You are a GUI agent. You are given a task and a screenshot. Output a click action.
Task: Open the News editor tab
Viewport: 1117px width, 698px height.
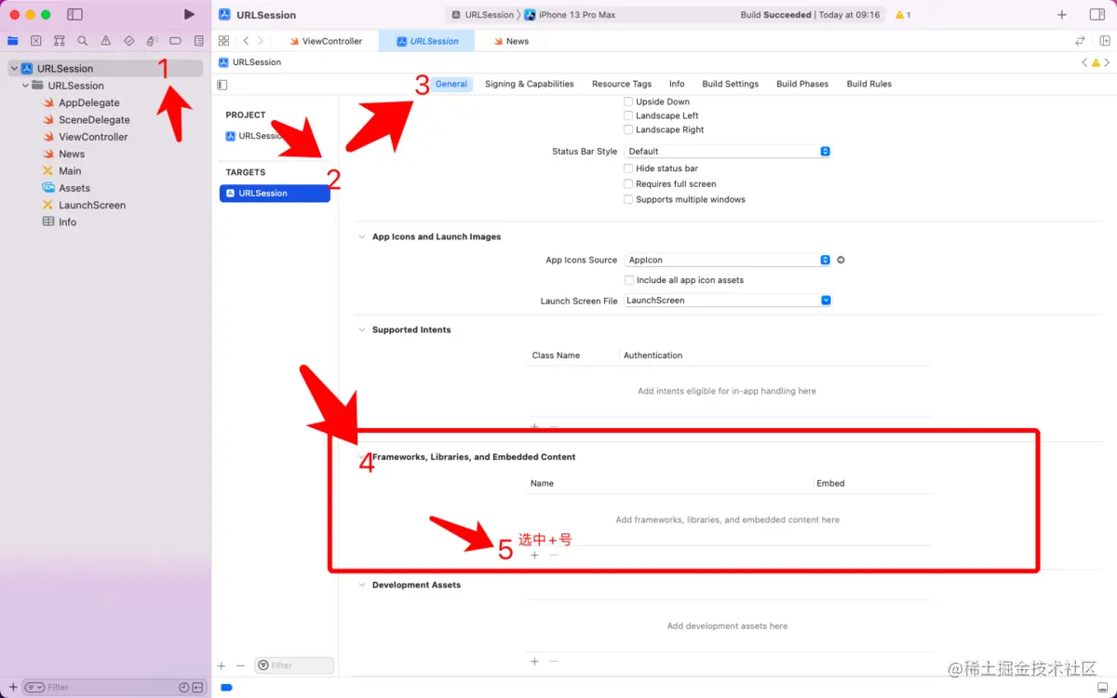(510, 41)
